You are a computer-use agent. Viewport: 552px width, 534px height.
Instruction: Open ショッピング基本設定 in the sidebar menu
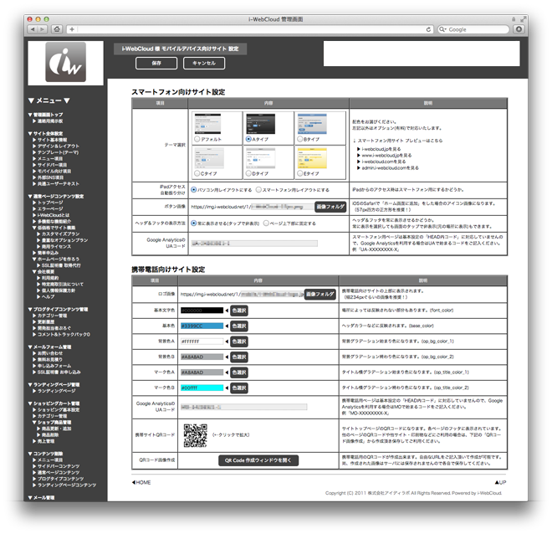(59, 410)
